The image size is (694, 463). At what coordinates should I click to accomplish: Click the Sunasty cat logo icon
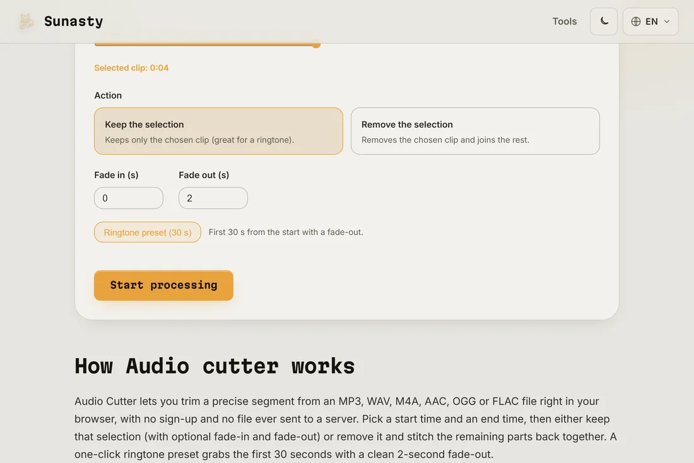click(x=26, y=21)
